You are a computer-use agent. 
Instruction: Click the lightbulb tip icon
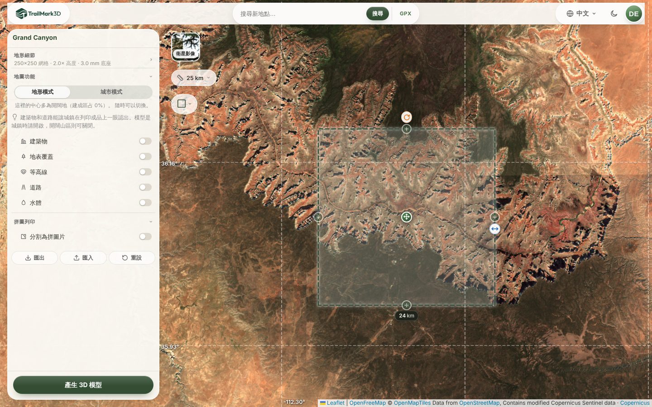point(15,117)
